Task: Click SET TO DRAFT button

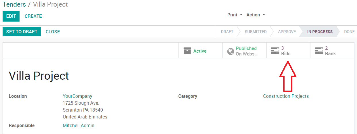Action: [22, 32]
